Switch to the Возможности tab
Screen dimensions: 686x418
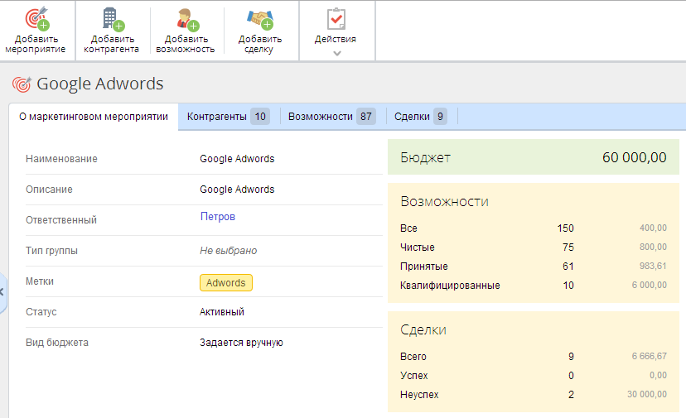[331, 117]
